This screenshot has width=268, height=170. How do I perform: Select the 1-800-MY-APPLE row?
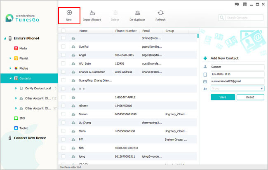pos(127,97)
